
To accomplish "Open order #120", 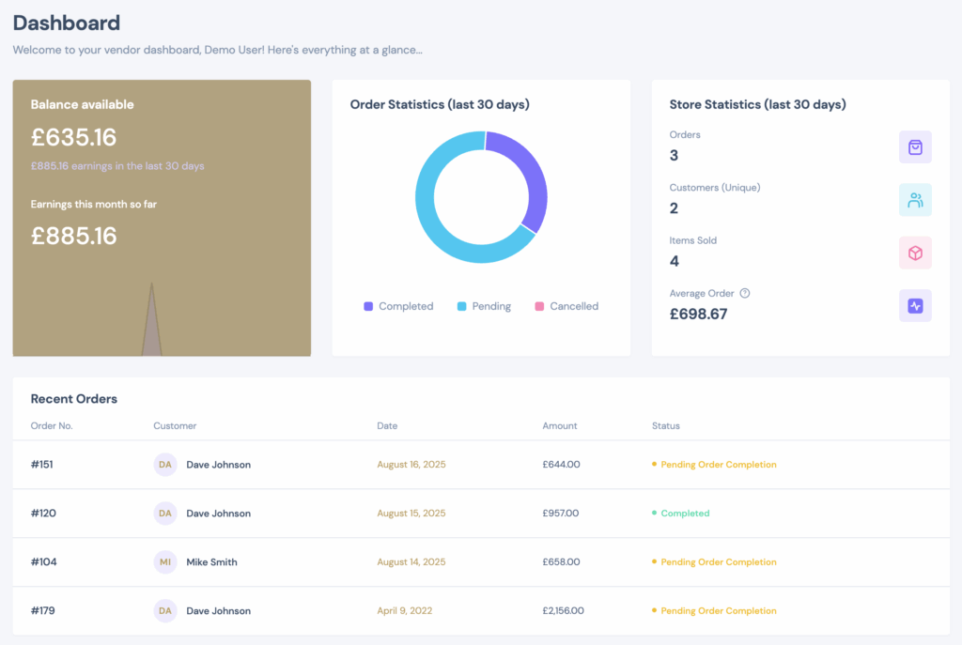I will pos(43,514).
